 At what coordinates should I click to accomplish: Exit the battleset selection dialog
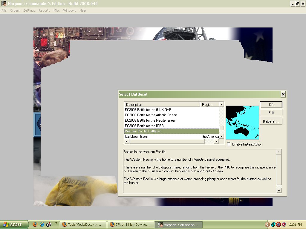point(271,113)
